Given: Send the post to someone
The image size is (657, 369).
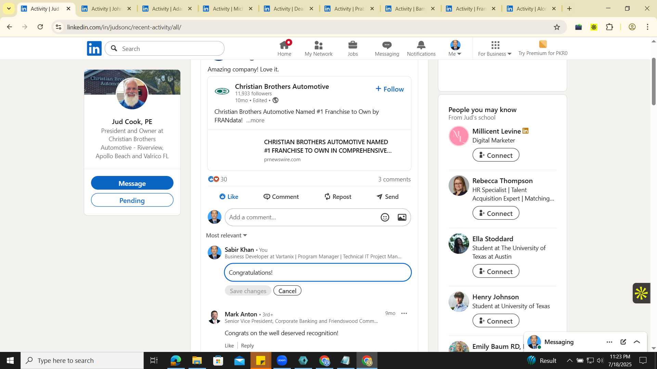Looking at the screenshot, I should (x=387, y=196).
